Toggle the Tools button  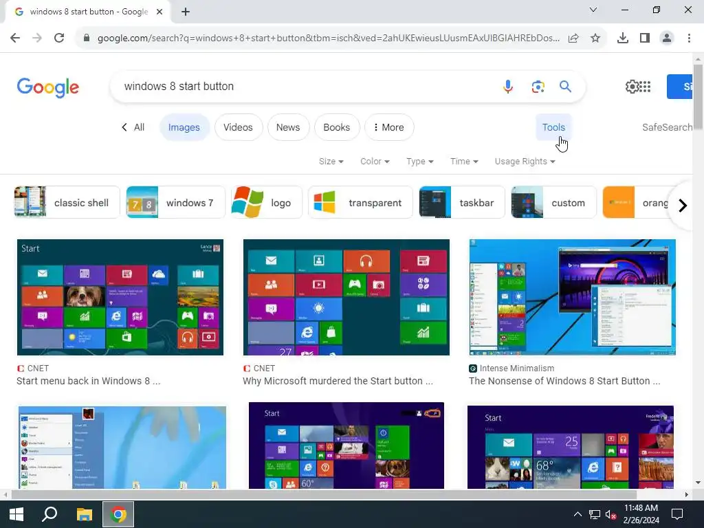pyautogui.click(x=553, y=127)
